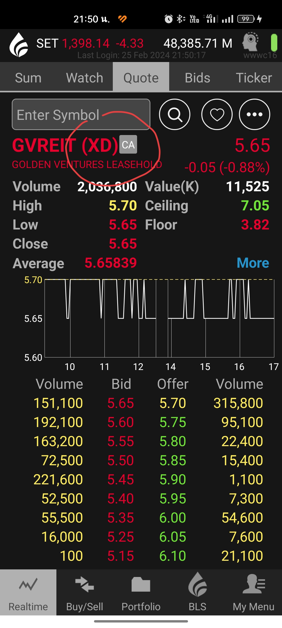The height and width of the screenshot is (628, 282).
Task: Tap the Average value 5.65839
Action: coord(111,263)
